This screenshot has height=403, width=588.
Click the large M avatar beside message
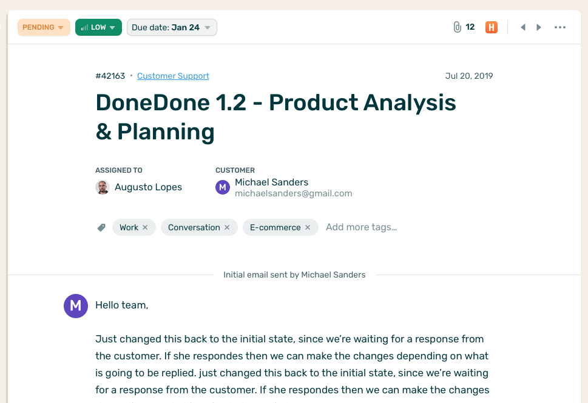click(76, 305)
